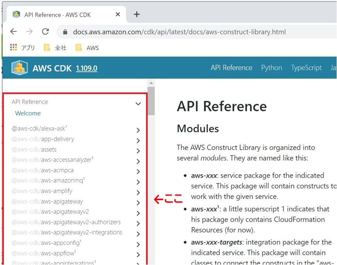The height and width of the screenshot is (265, 337).
Task: Open the 全社 bookmark folder
Action: pos(55,48)
